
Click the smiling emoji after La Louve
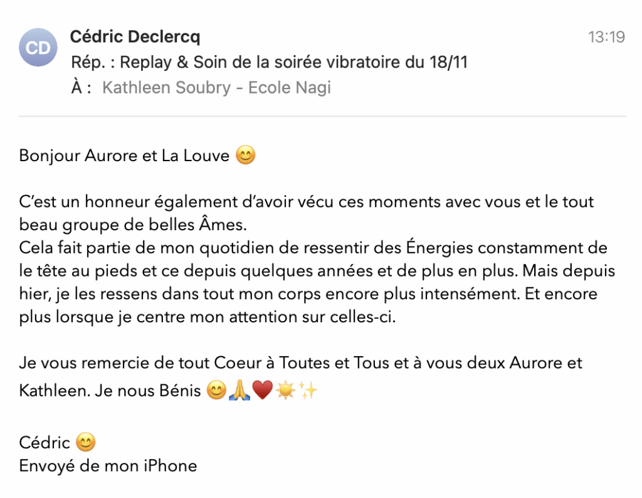tap(246, 155)
